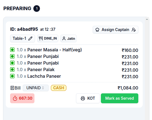This screenshot has height=120, width=152.
Task: Click the person icon next to Jatin
Action: [64, 38]
